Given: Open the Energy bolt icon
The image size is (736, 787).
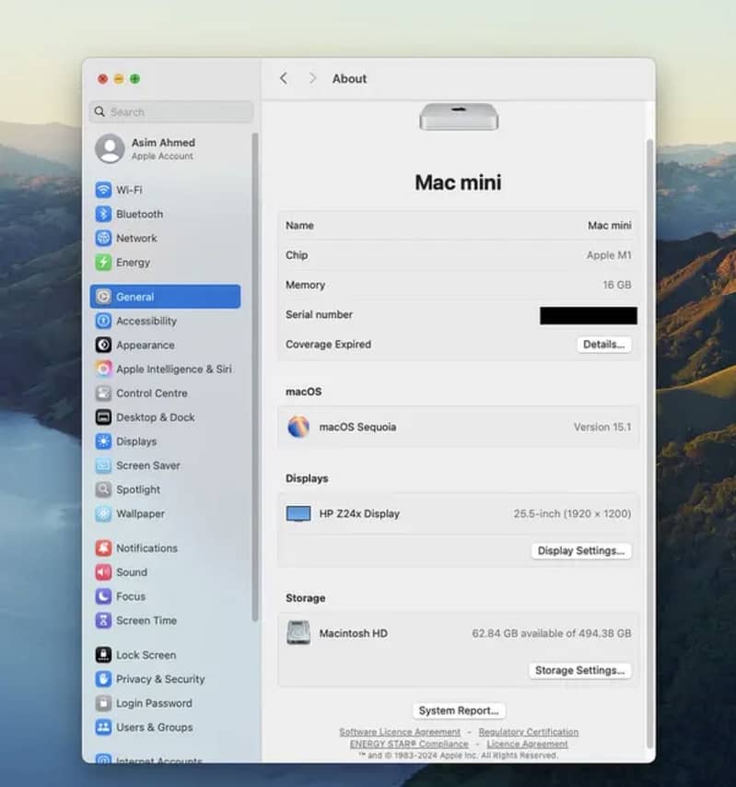Looking at the screenshot, I should coord(103,262).
